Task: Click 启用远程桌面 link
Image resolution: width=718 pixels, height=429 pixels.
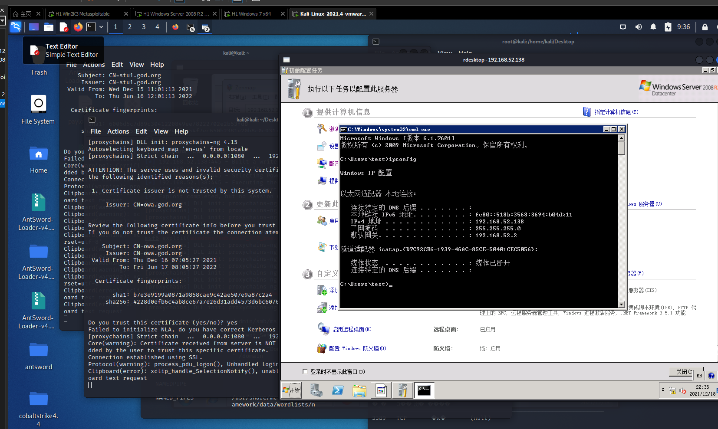Action: (x=352, y=329)
